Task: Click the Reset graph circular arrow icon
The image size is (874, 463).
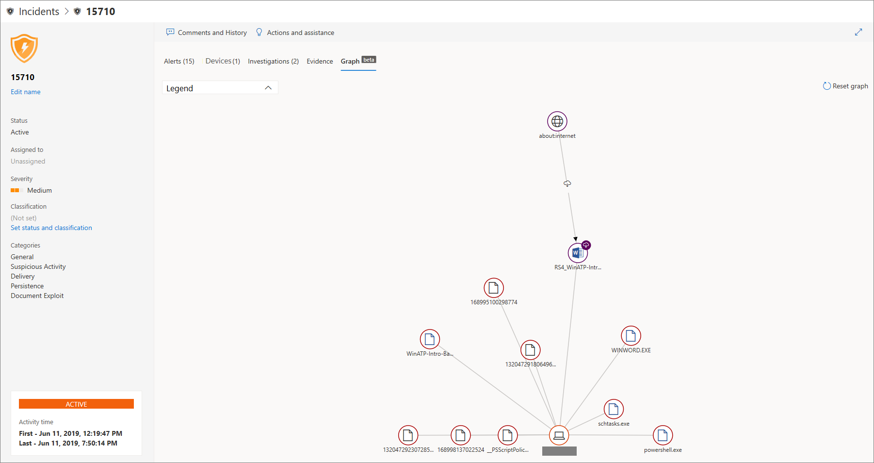Action: tap(826, 86)
